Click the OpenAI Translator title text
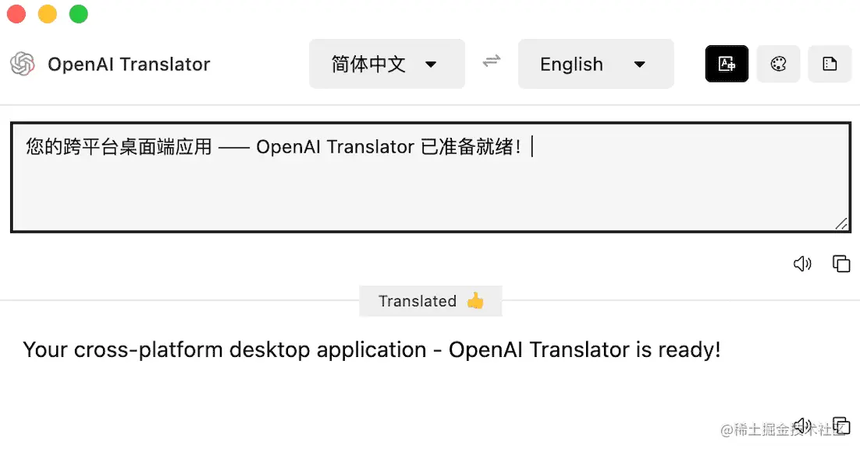The image size is (860, 452). 129,65
